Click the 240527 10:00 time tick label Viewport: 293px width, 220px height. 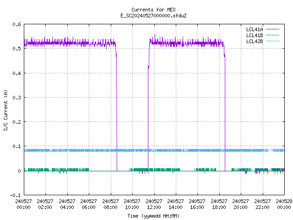(x=132, y=204)
